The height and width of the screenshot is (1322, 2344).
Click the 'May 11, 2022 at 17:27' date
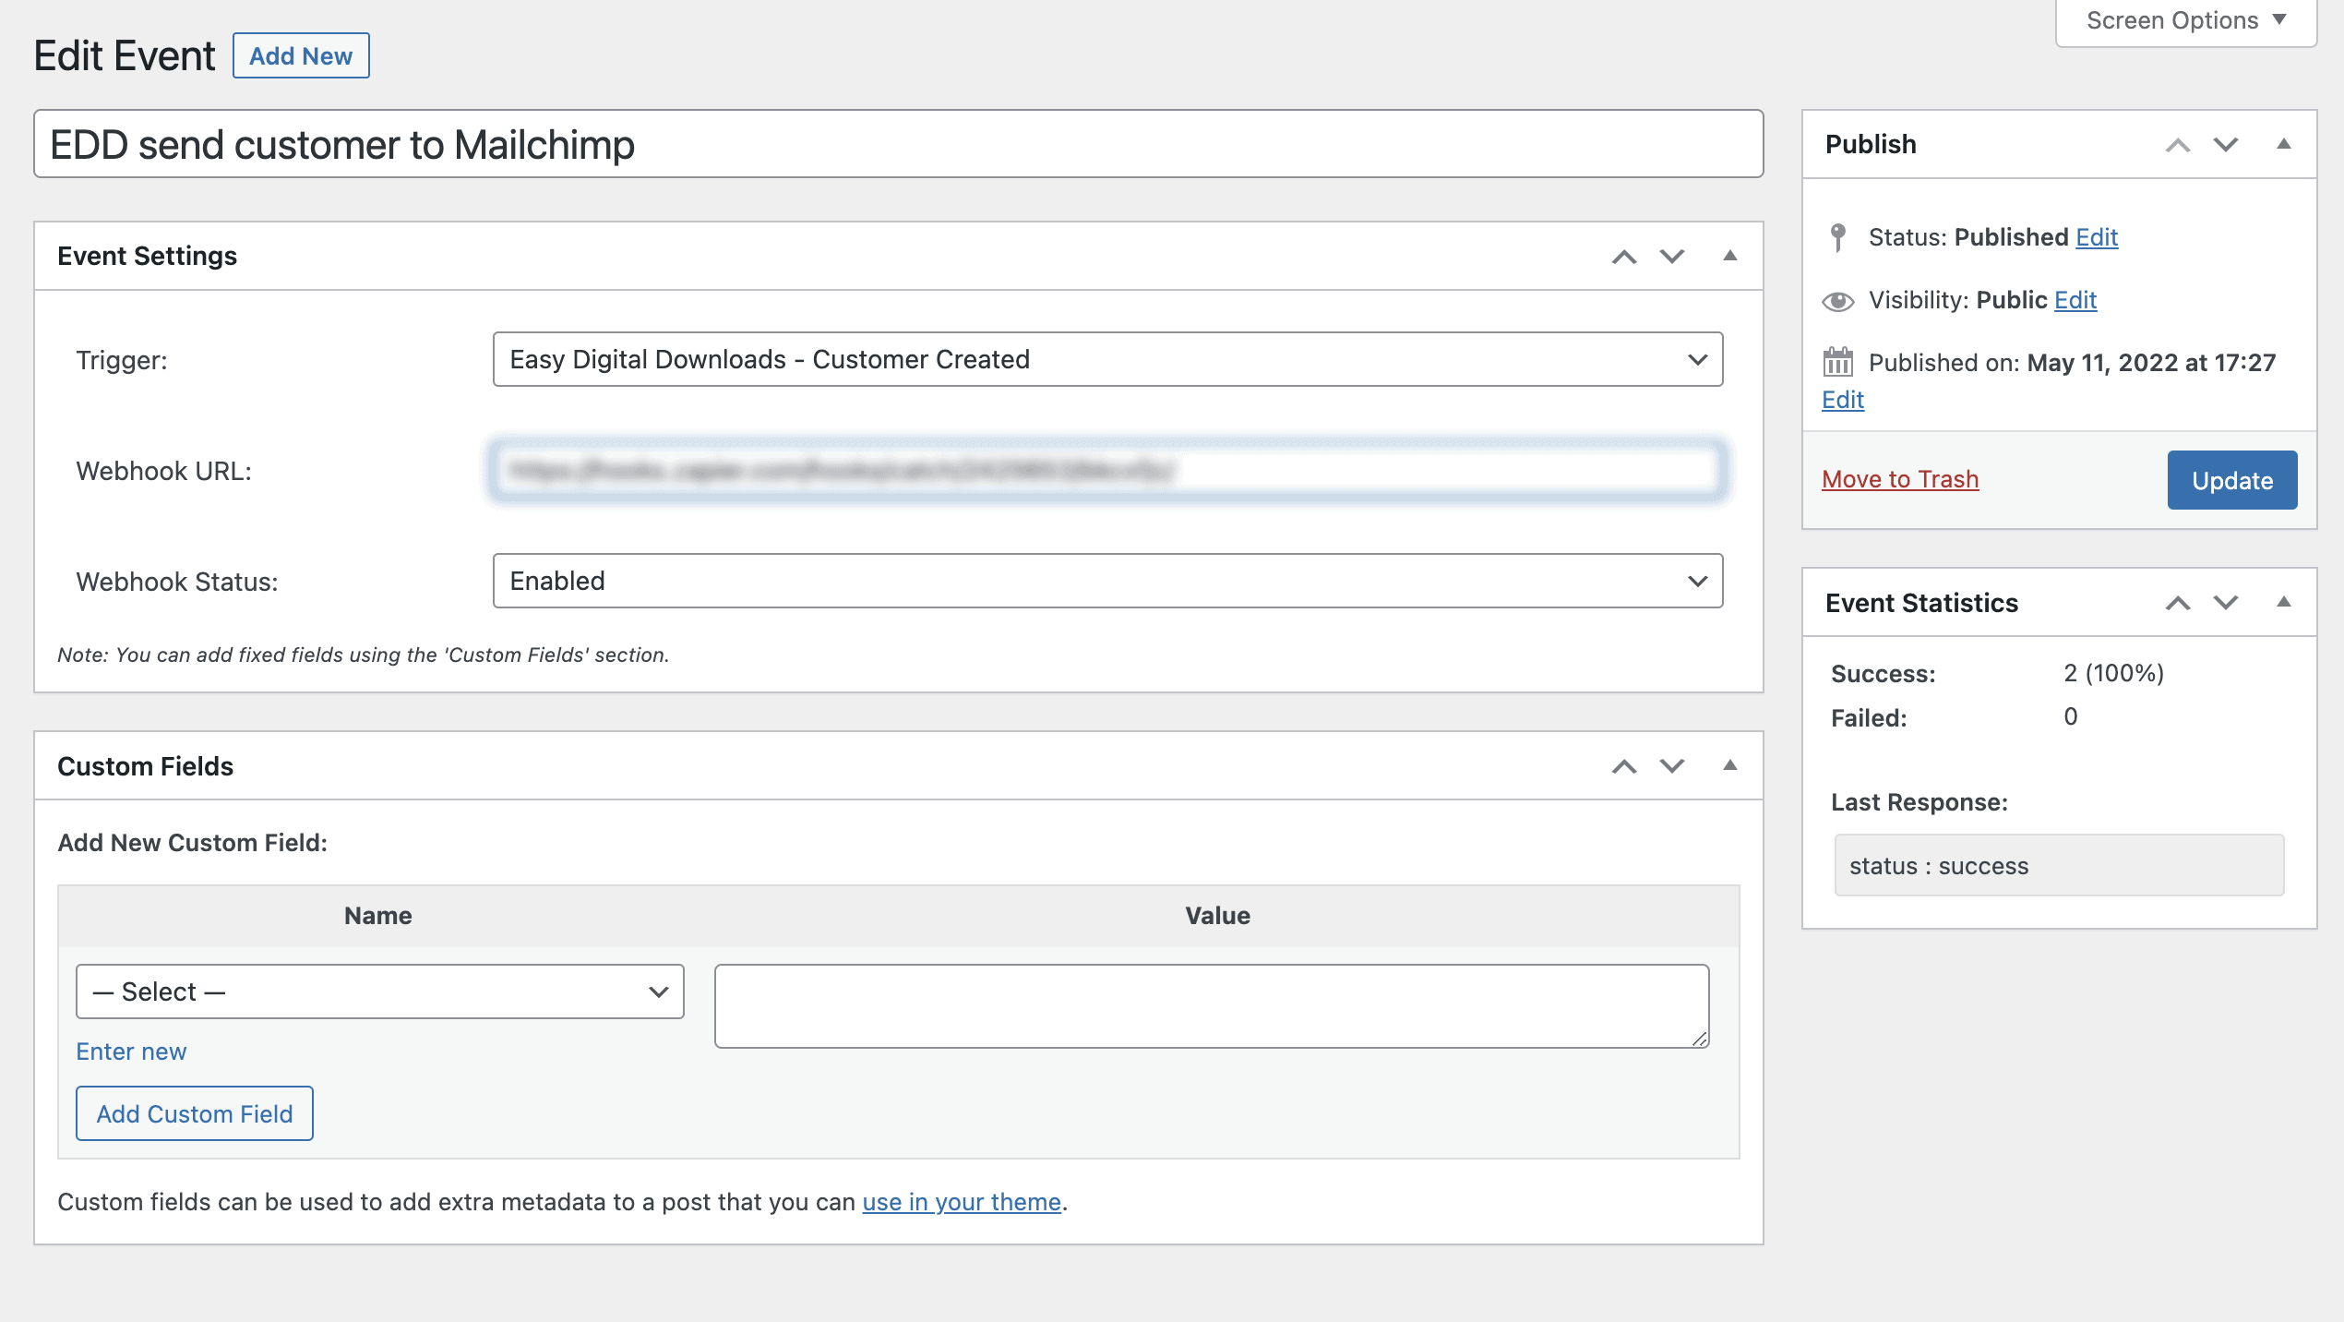2151,363
